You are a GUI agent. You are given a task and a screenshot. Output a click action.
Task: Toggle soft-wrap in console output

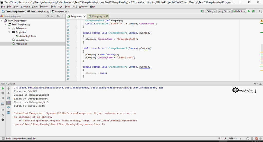[8, 98]
